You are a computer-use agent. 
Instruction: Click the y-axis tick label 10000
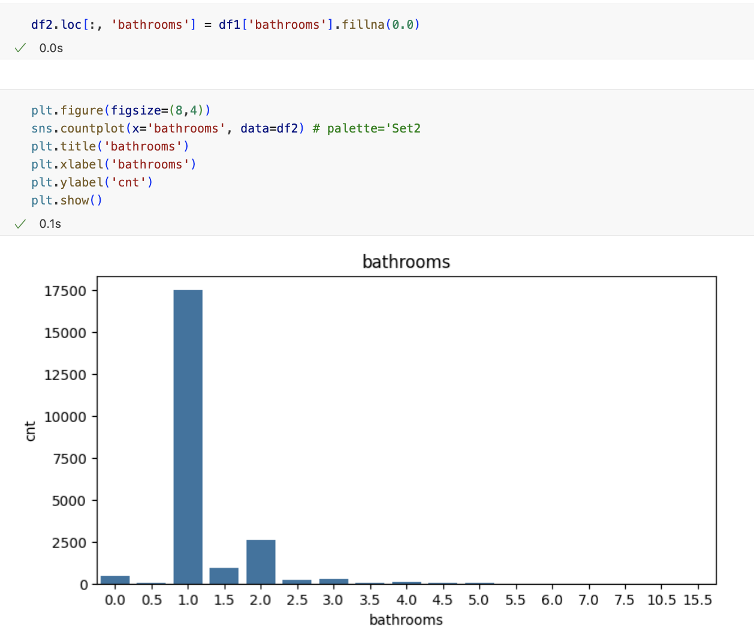65,417
